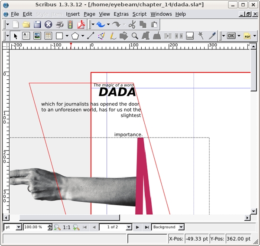260x246 pixels.
Task: Expand the shape tool dropdown arrow
Action: [67, 36]
